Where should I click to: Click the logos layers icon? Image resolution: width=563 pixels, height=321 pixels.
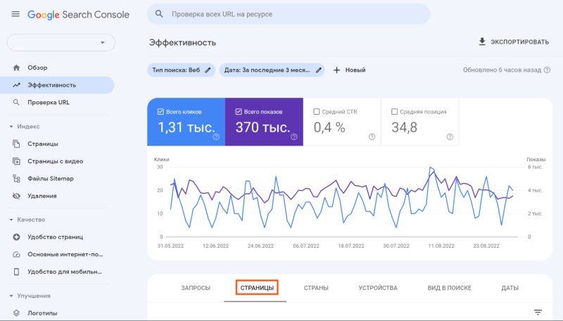pos(16,313)
